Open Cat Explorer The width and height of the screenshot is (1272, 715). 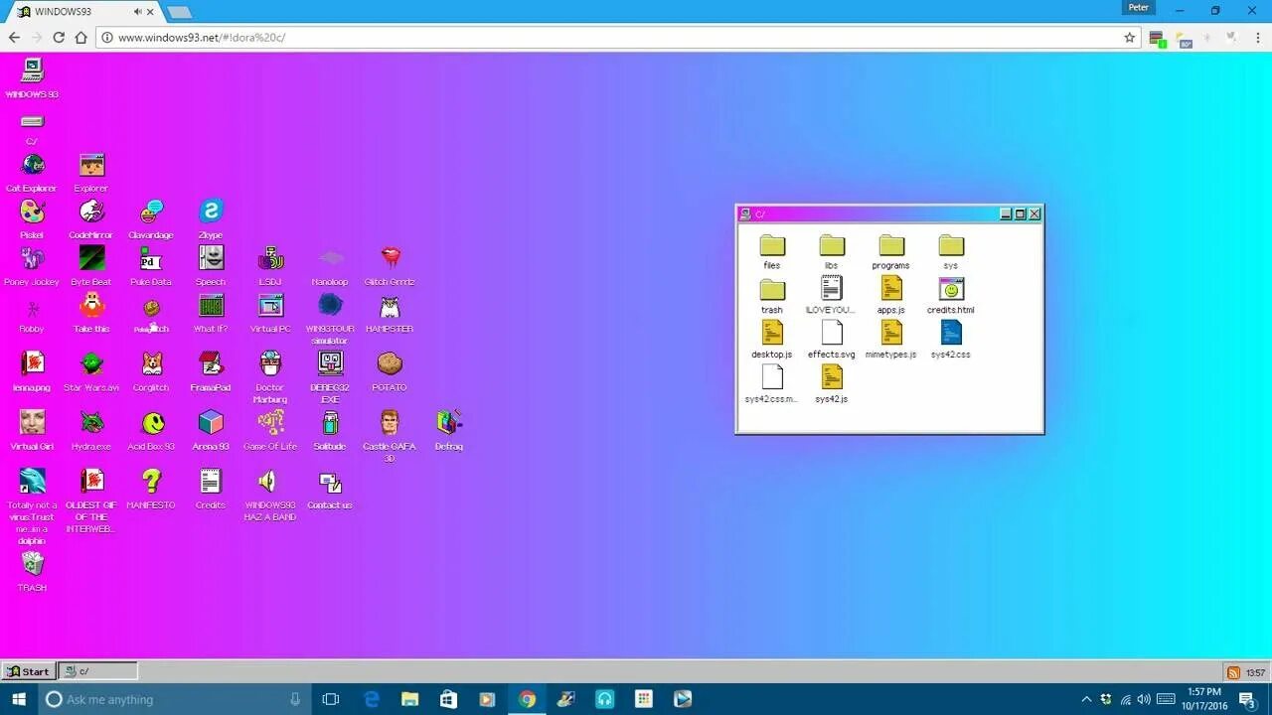31,166
